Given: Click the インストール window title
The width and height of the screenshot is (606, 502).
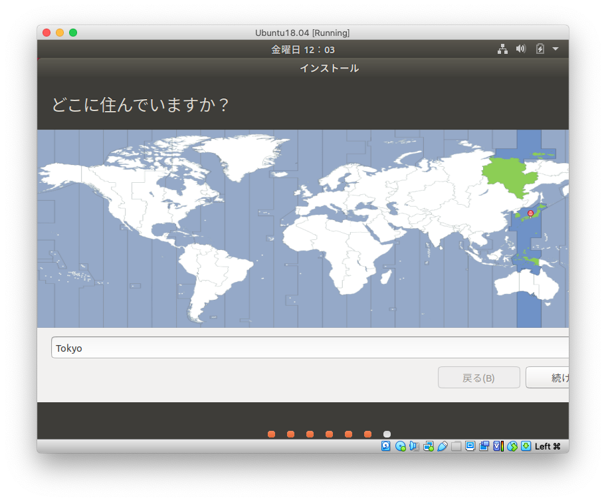Looking at the screenshot, I should click(328, 67).
